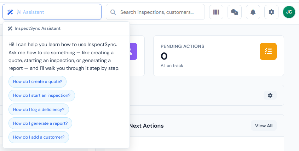The image size is (299, 151).
Task: Click the magnifying glass search icon
Action: pos(113,12)
